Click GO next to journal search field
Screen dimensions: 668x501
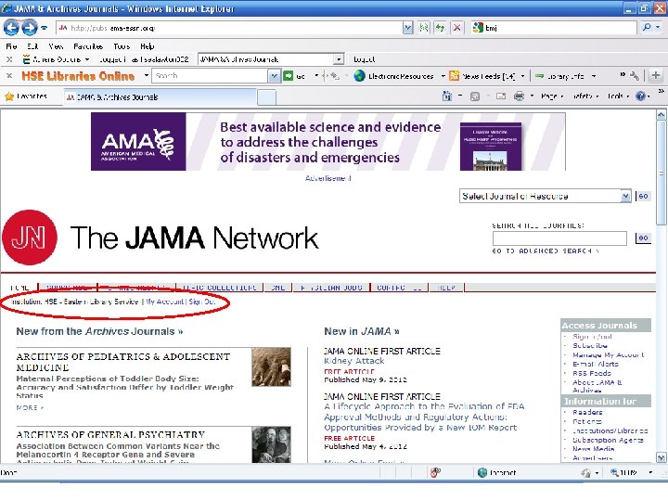tap(643, 238)
